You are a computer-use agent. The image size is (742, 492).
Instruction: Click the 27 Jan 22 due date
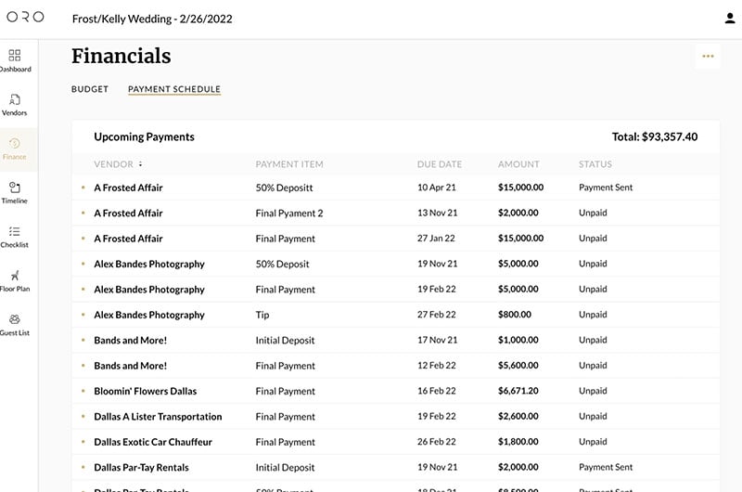coord(436,239)
